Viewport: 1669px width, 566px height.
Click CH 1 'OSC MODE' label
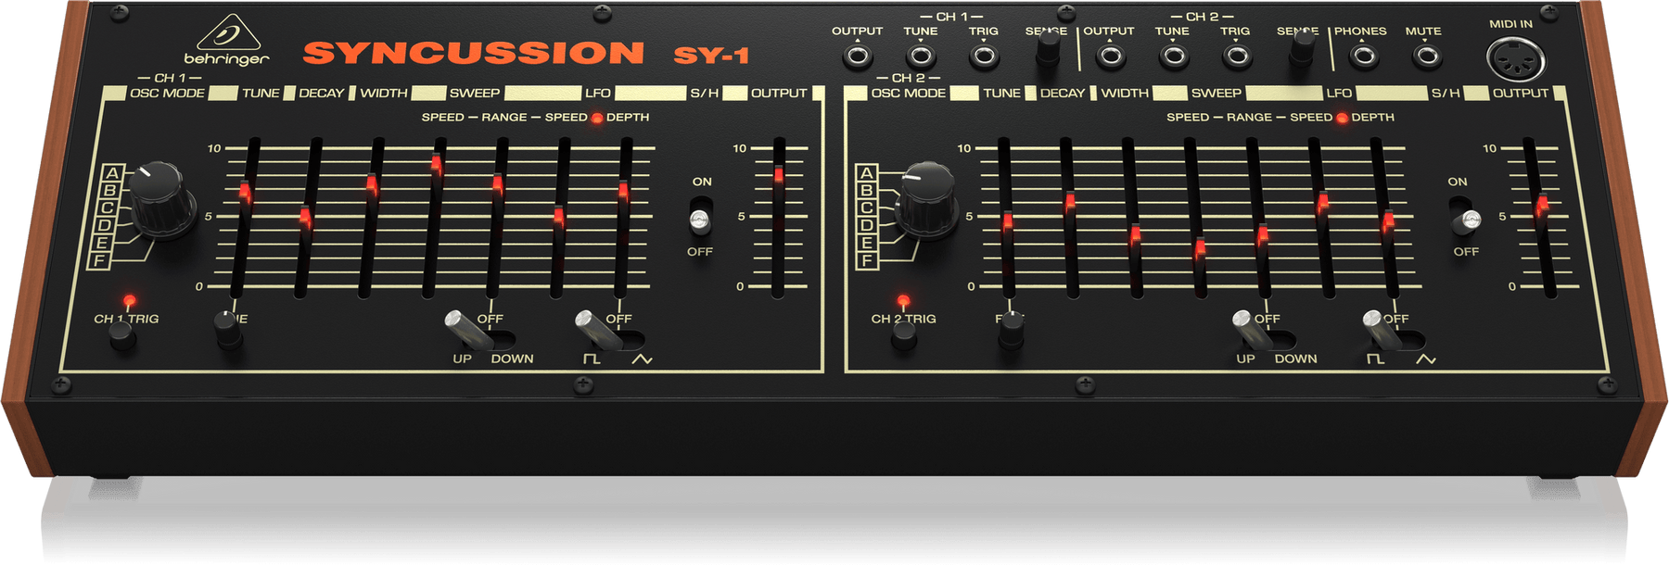167,94
